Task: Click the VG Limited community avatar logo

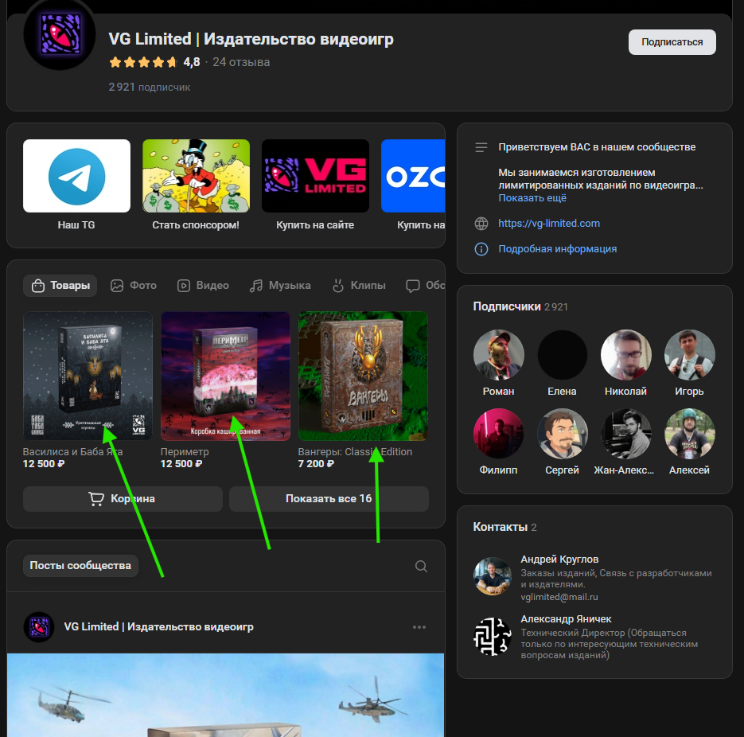Action: 60,34
